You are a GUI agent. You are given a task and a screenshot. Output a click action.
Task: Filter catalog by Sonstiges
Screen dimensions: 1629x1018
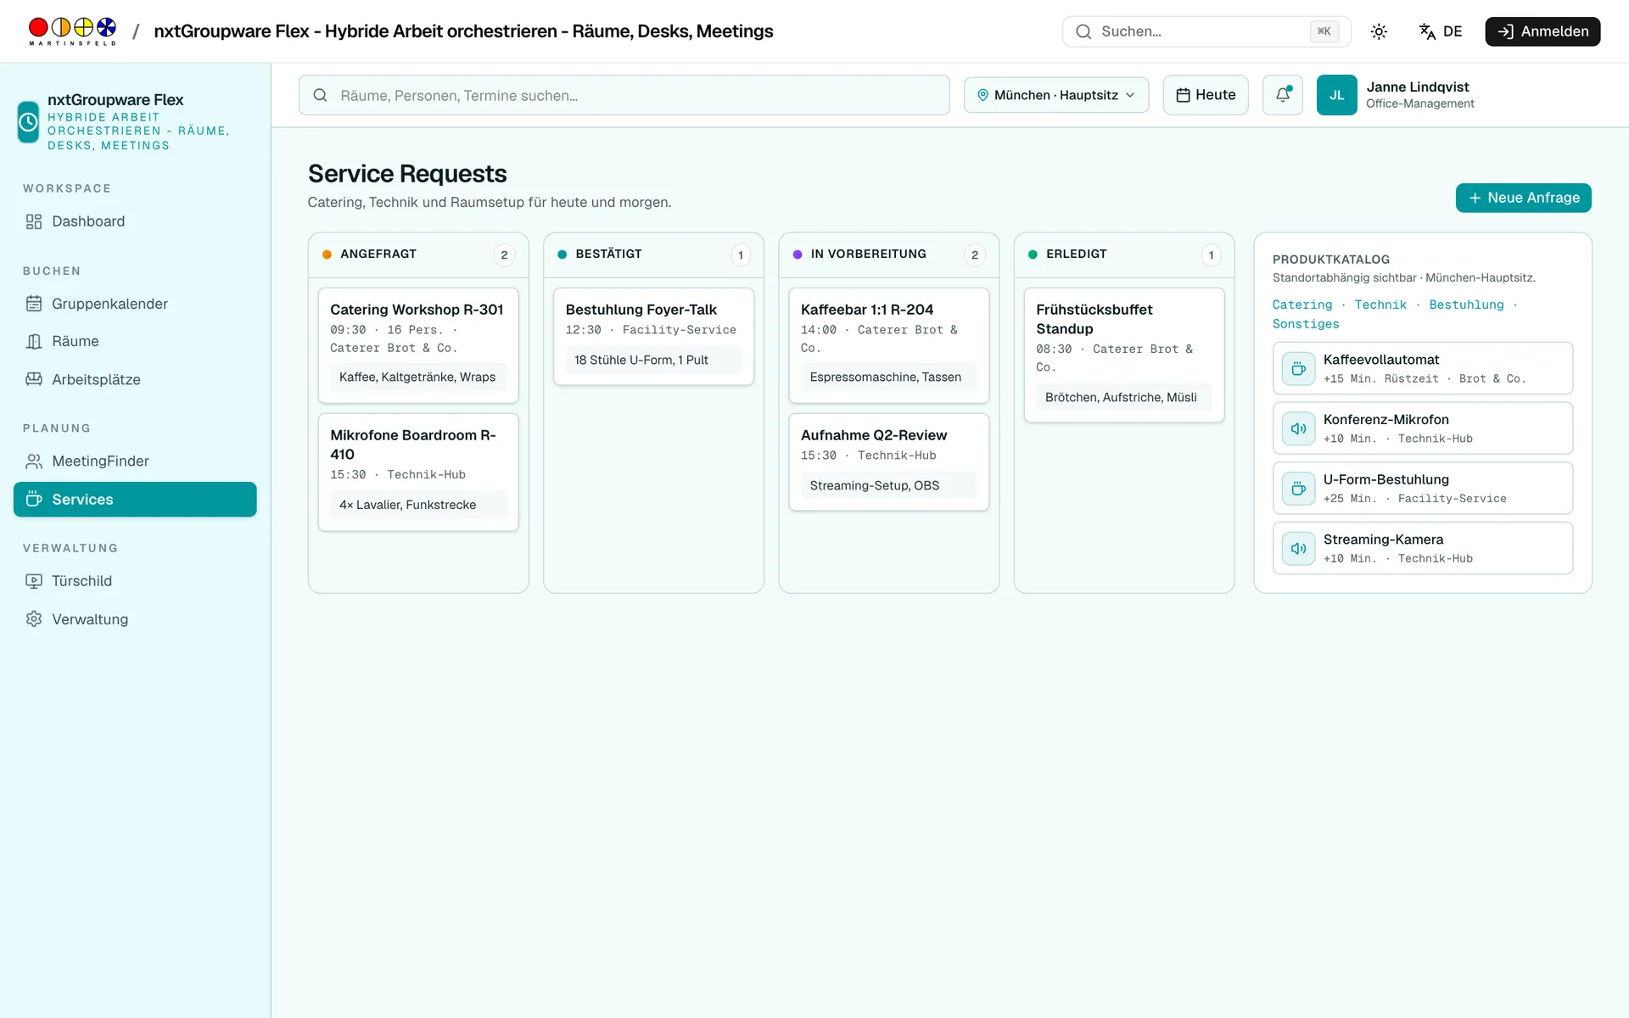(1305, 324)
